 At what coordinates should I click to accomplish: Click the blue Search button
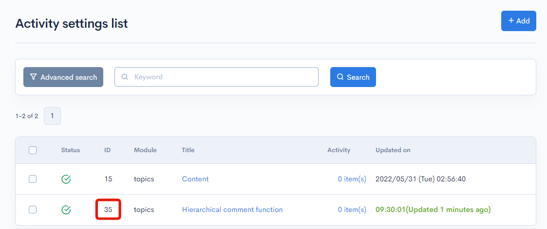[353, 77]
